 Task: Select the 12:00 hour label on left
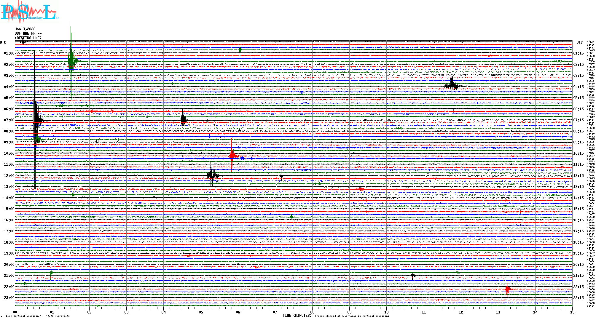(9, 176)
